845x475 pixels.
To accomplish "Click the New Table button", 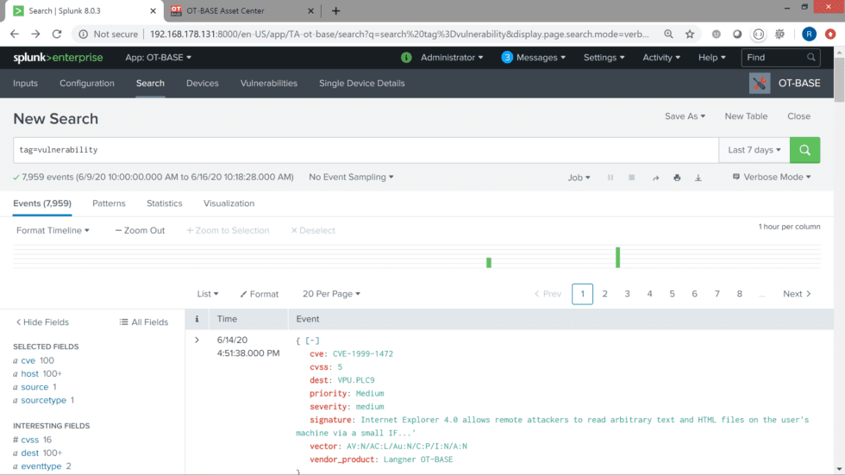I will pyautogui.click(x=746, y=116).
